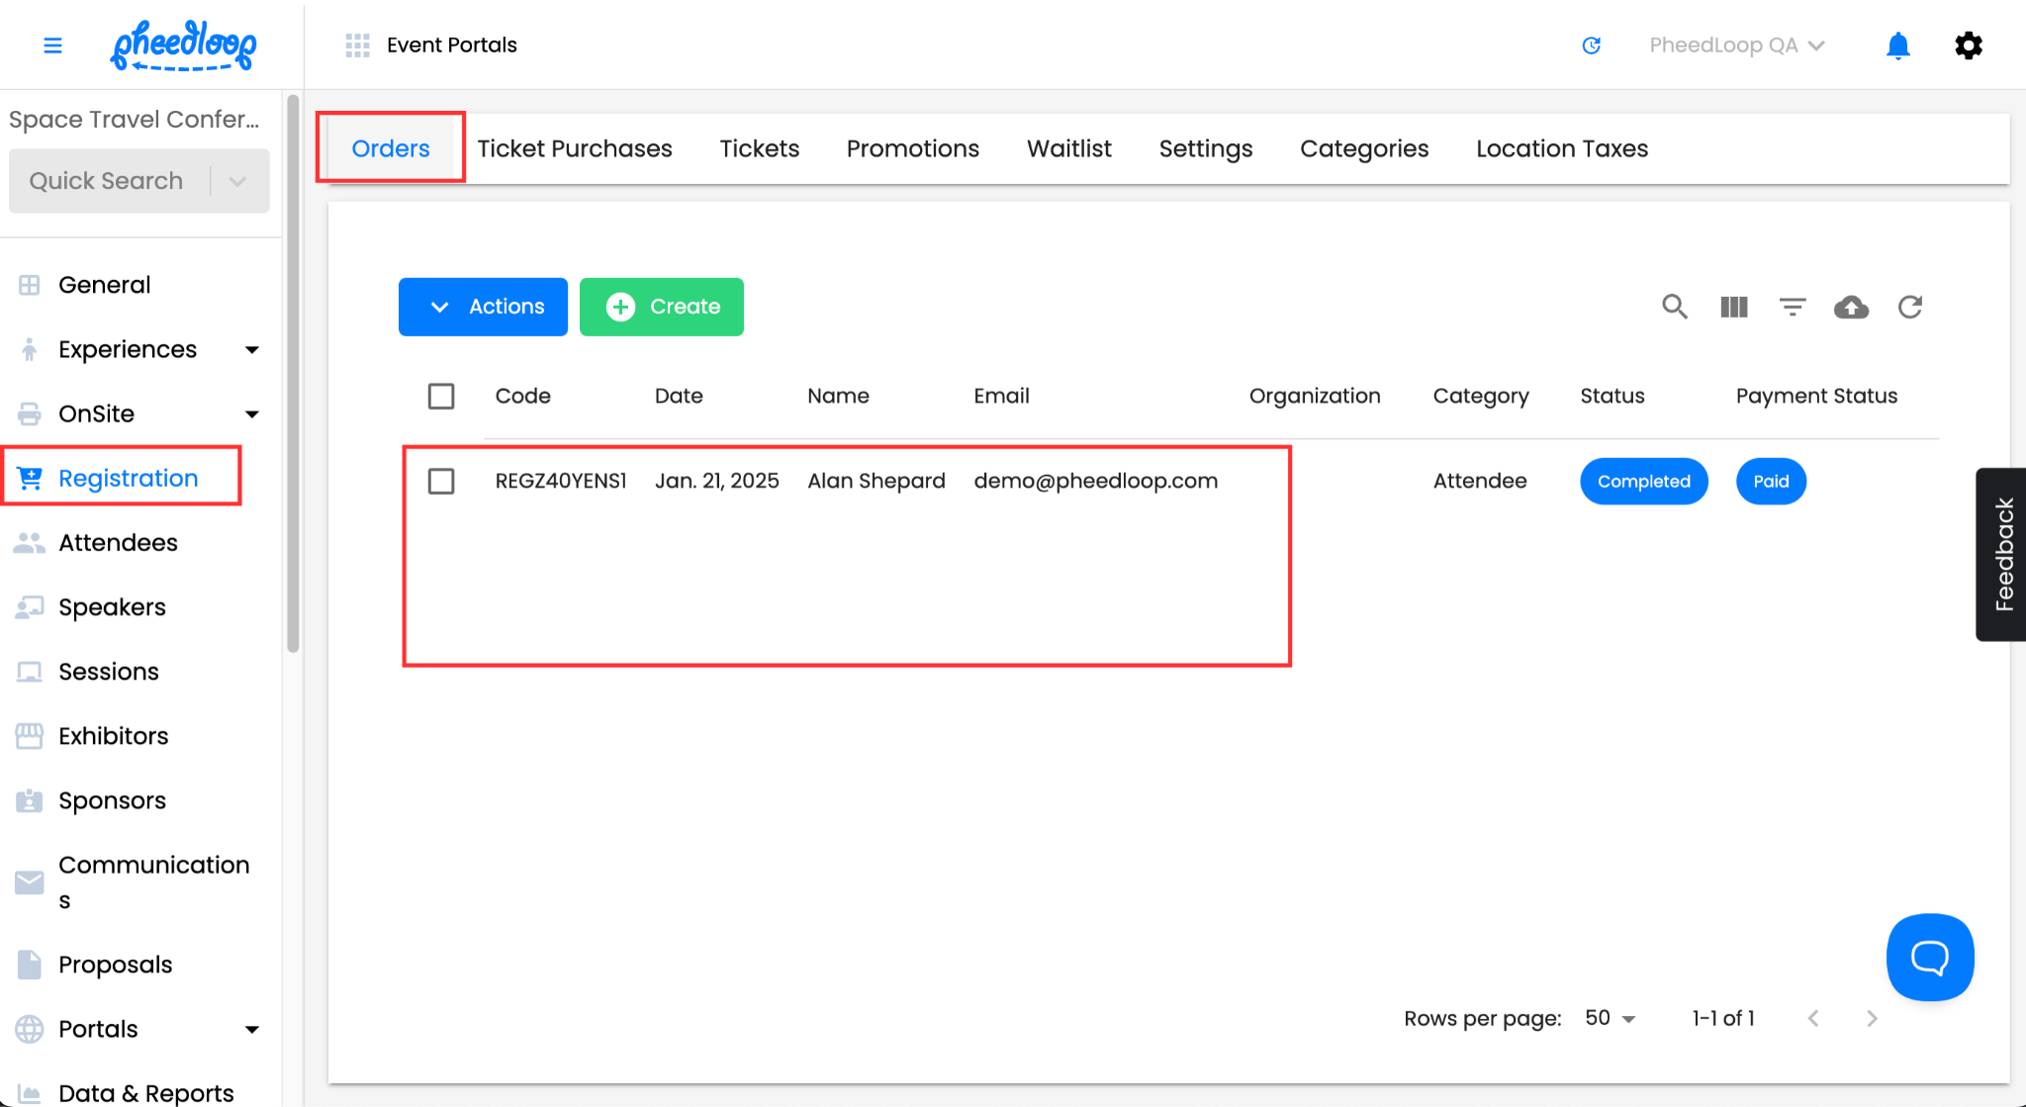This screenshot has width=2026, height=1107.
Task: Toggle the hamburger menu icon
Action: tap(53, 46)
